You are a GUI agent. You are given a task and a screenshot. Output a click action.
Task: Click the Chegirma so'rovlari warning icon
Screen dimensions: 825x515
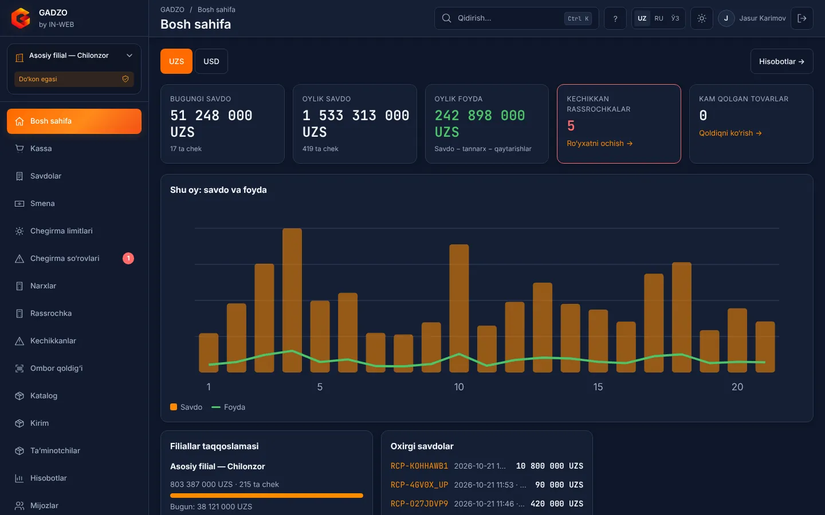coord(19,259)
